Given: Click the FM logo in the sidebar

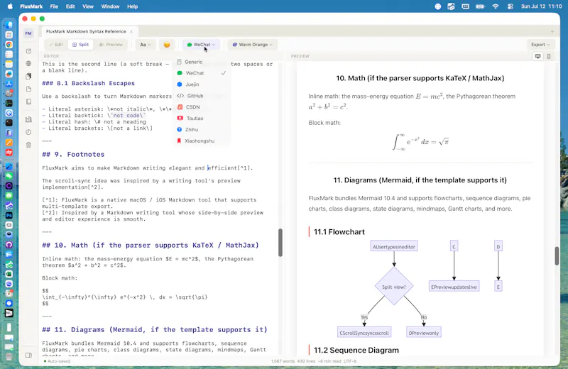Looking at the screenshot, I should [x=28, y=33].
